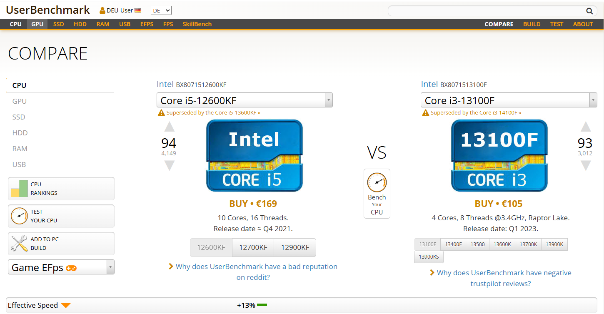The height and width of the screenshot is (314, 604).
Task: Upvote the Core i3-13100F
Action: point(586,127)
